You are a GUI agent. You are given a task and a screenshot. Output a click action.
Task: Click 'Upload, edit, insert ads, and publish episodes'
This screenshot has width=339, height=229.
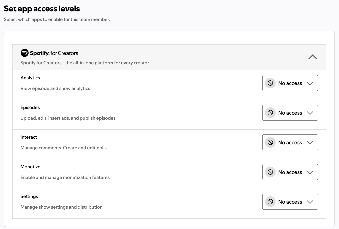coord(68,118)
